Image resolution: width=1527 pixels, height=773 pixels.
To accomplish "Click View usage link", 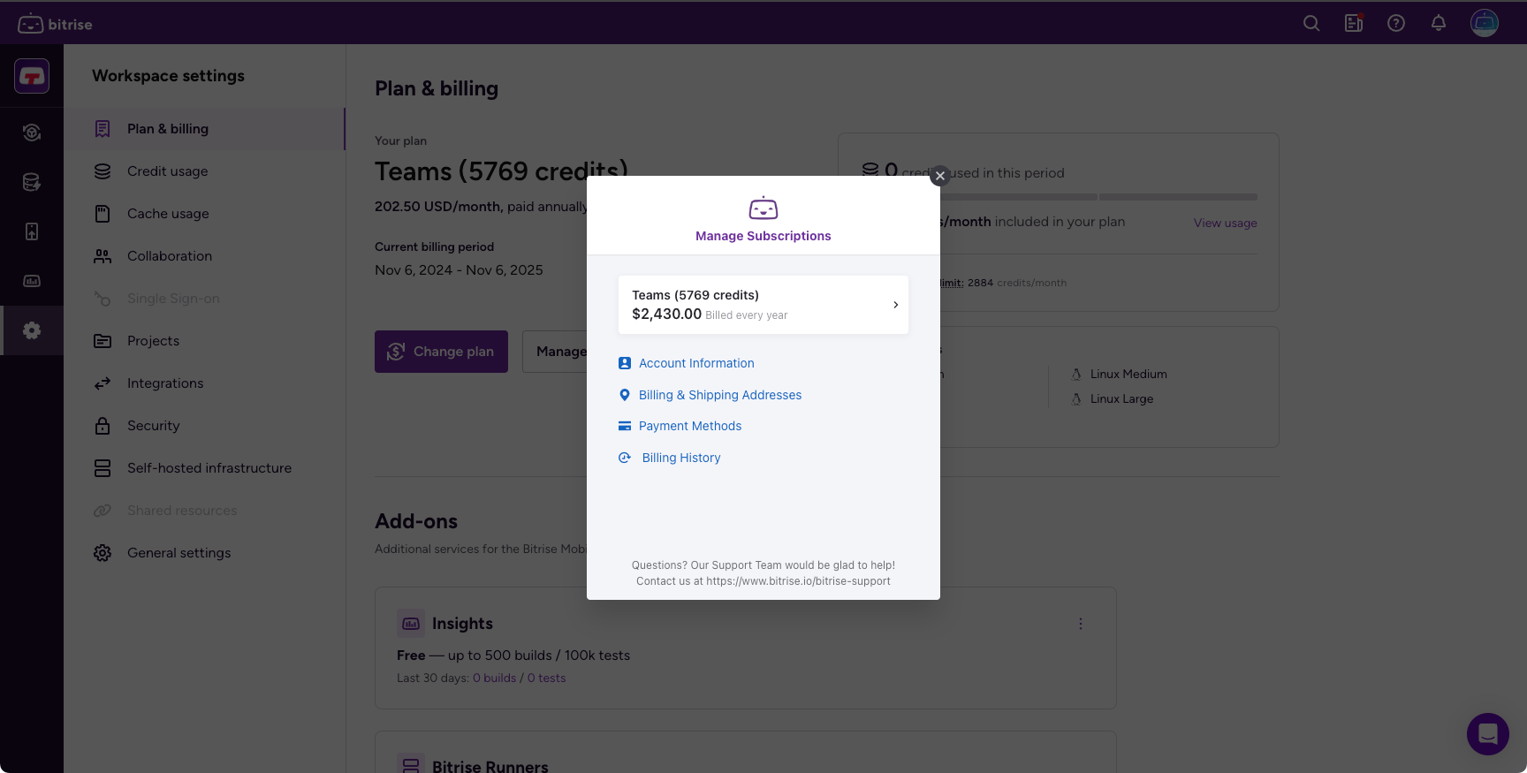I will [x=1225, y=223].
